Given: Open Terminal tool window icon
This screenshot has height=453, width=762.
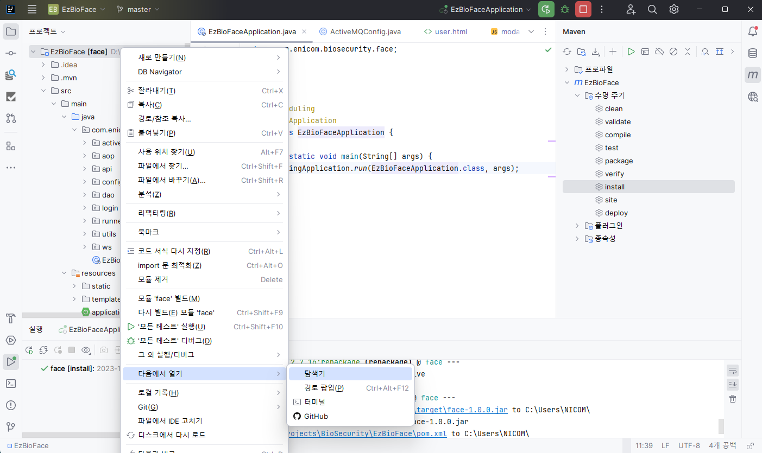Looking at the screenshot, I should pyautogui.click(x=11, y=384).
